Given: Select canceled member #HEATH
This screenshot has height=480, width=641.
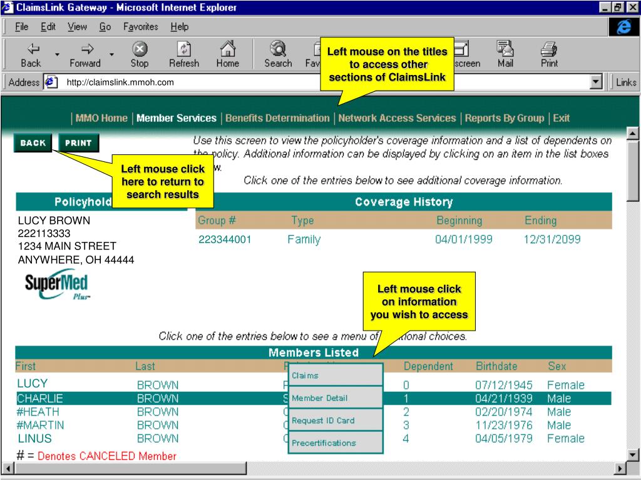Looking at the screenshot, I should tap(38, 412).
